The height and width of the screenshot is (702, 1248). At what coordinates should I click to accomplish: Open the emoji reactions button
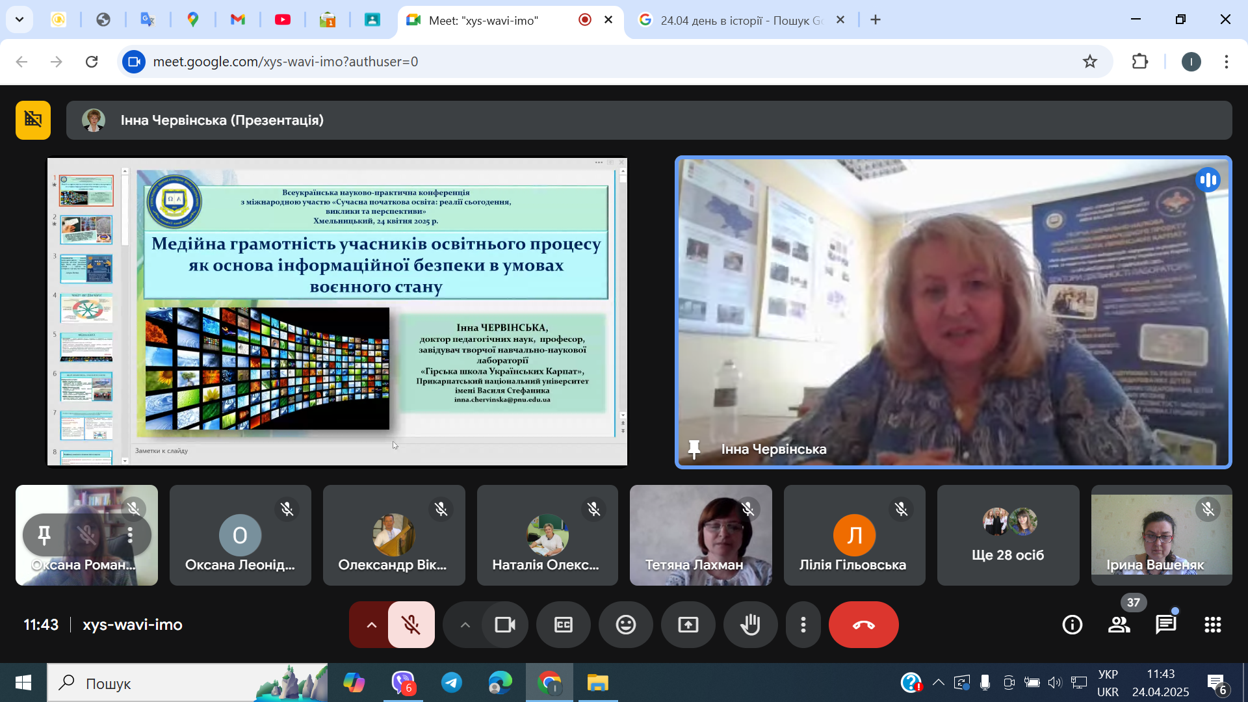[625, 625]
